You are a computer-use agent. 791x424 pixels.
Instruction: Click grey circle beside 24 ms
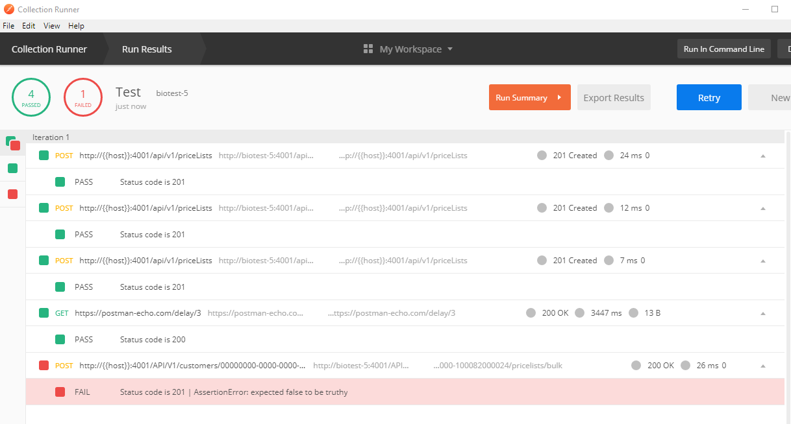(x=609, y=156)
